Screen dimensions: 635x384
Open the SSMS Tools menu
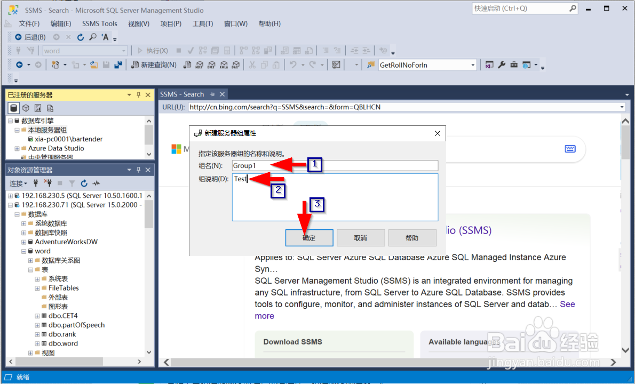[100, 23]
